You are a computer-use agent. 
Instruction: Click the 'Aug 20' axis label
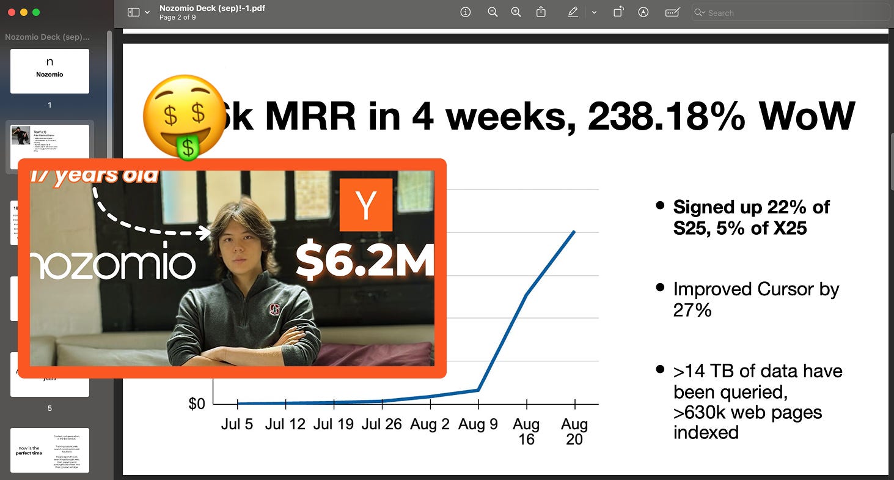coord(574,432)
